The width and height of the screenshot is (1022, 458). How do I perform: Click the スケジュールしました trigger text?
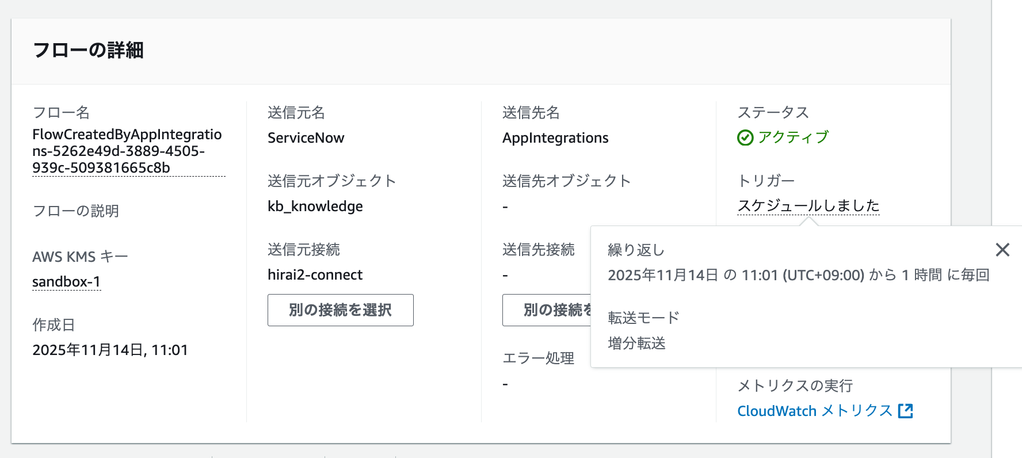click(809, 205)
